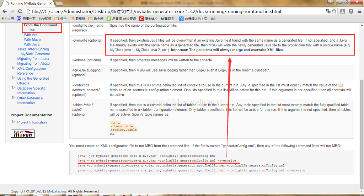Open the Database Specific Information link
The width and height of the screenshot is (364, 196).
31,91
